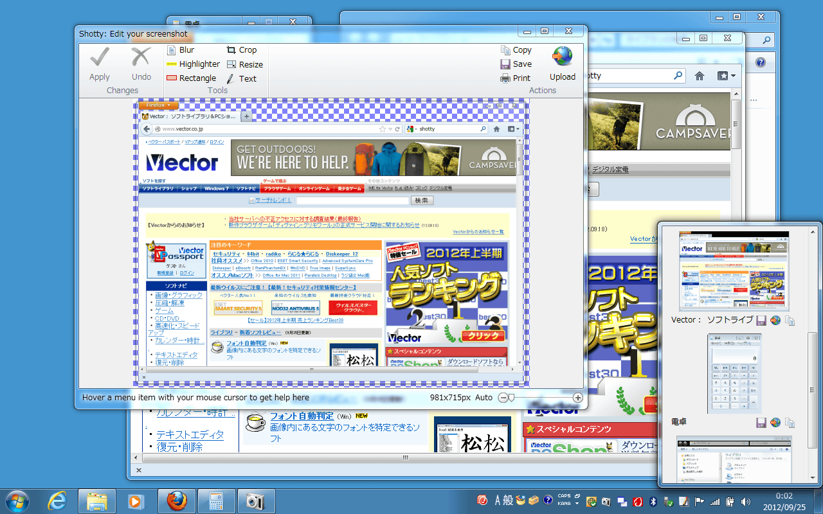Viewport: 823px width, 514px height.
Task: Select the Crop tool
Action: (x=242, y=49)
